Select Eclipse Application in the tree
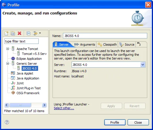This screenshot has height=130, width=153. click(x=29, y=59)
